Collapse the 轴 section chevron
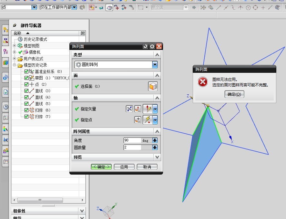The width and height of the screenshot is (286, 219). pyautogui.click(x=157, y=98)
